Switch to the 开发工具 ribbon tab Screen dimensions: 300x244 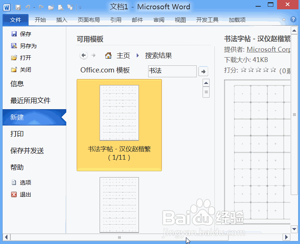pyautogui.click(x=207, y=20)
